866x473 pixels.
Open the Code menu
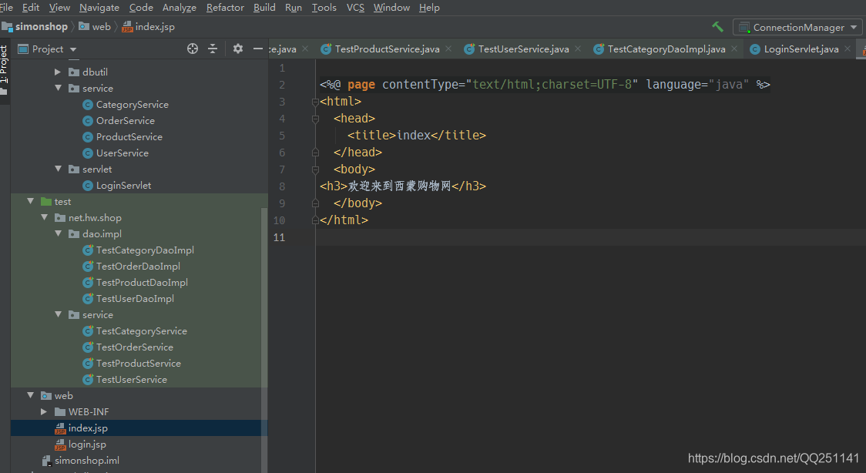click(x=141, y=8)
